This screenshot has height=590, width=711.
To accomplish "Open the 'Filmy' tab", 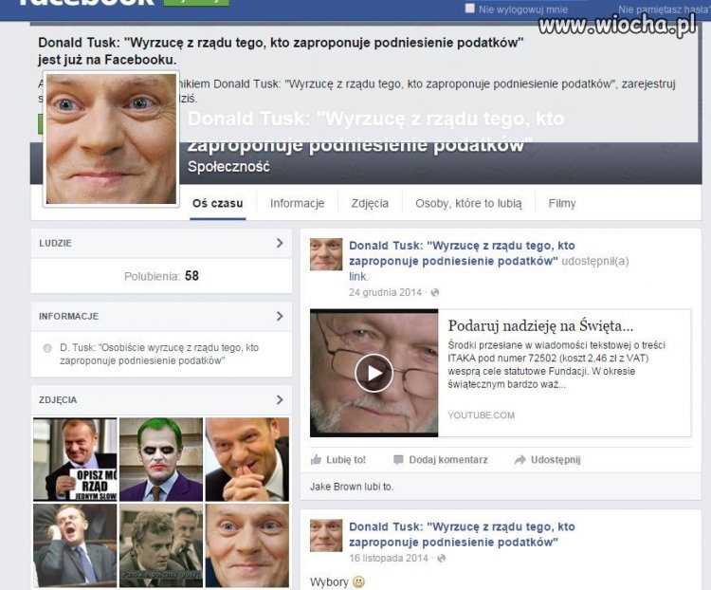I will click(x=562, y=203).
